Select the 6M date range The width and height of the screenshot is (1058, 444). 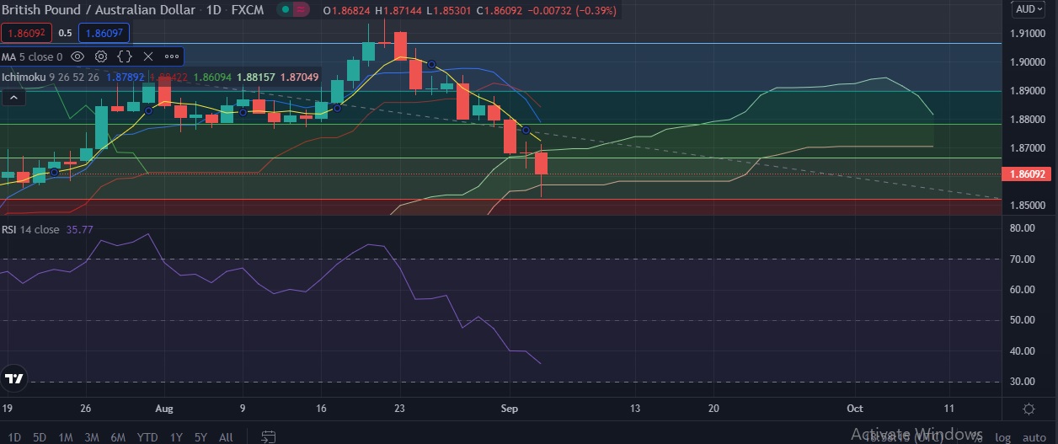pos(119,437)
